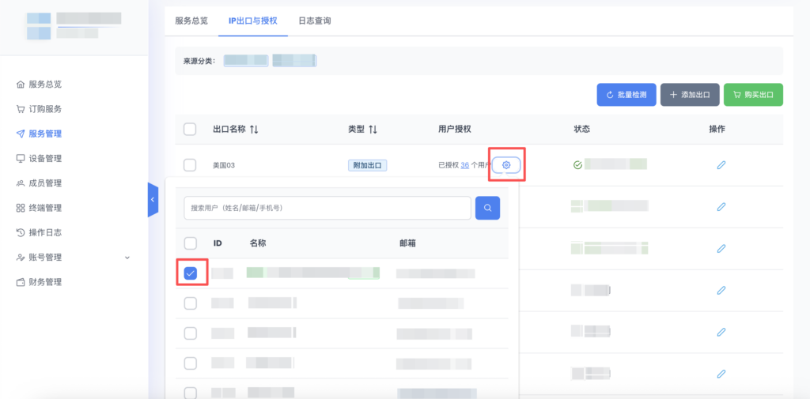Image resolution: width=810 pixels, height=399 pixels.
Task: Sort by 类型 column arrows
Action: coord(373,129)
